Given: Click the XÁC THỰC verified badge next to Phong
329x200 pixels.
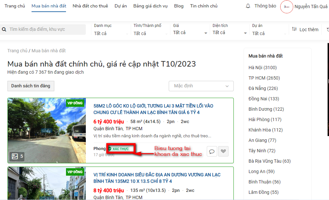Looking at the screenshot, I should click(119, 149).
